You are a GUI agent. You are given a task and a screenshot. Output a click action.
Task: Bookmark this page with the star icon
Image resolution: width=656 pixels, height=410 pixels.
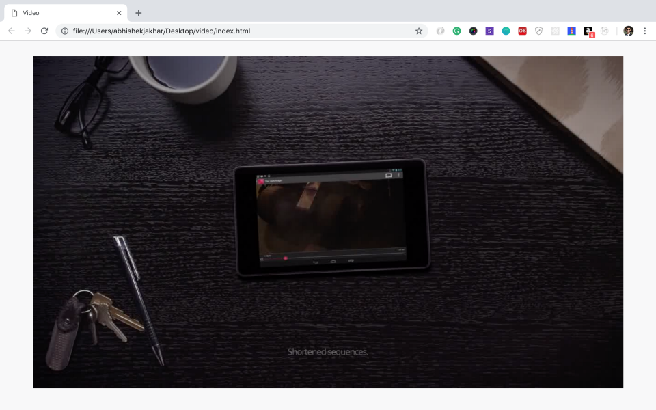[x=419, y=31]
